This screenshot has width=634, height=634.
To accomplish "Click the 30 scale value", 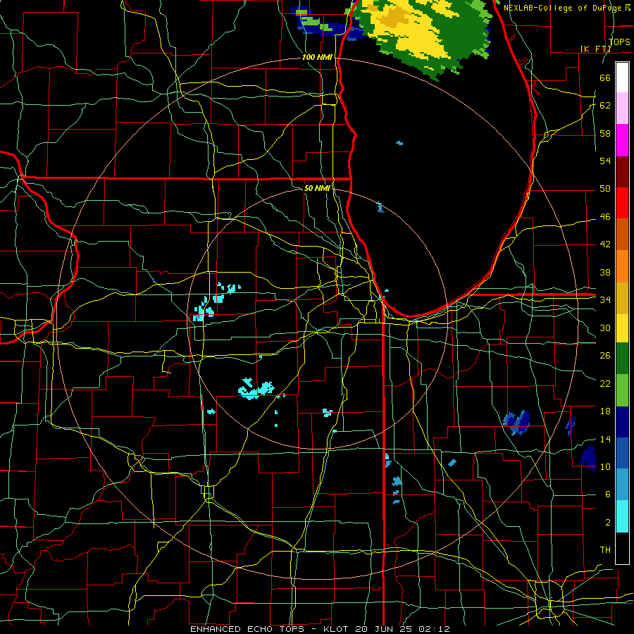I will tap(605, 328).
